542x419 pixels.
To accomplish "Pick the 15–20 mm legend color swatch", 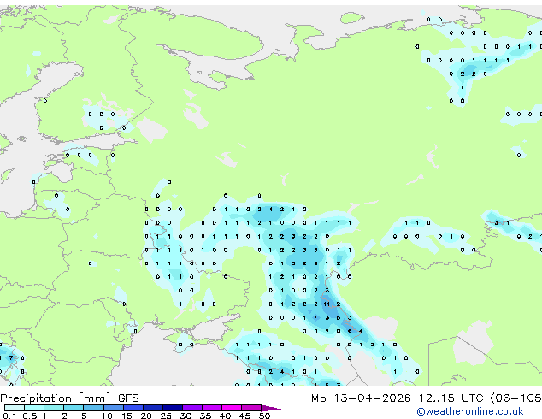I will (133, 408).
